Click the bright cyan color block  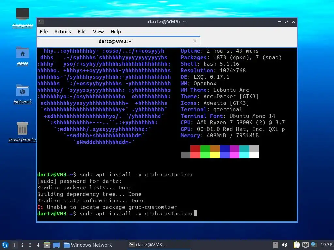tap(244, 155)
